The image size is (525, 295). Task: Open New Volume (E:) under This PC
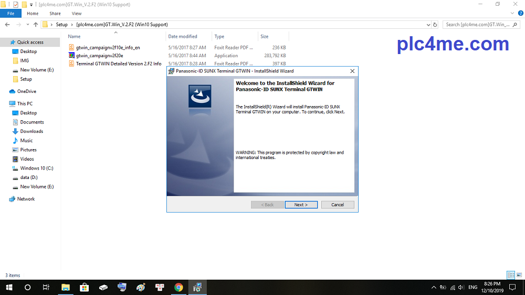pos(37,186)
